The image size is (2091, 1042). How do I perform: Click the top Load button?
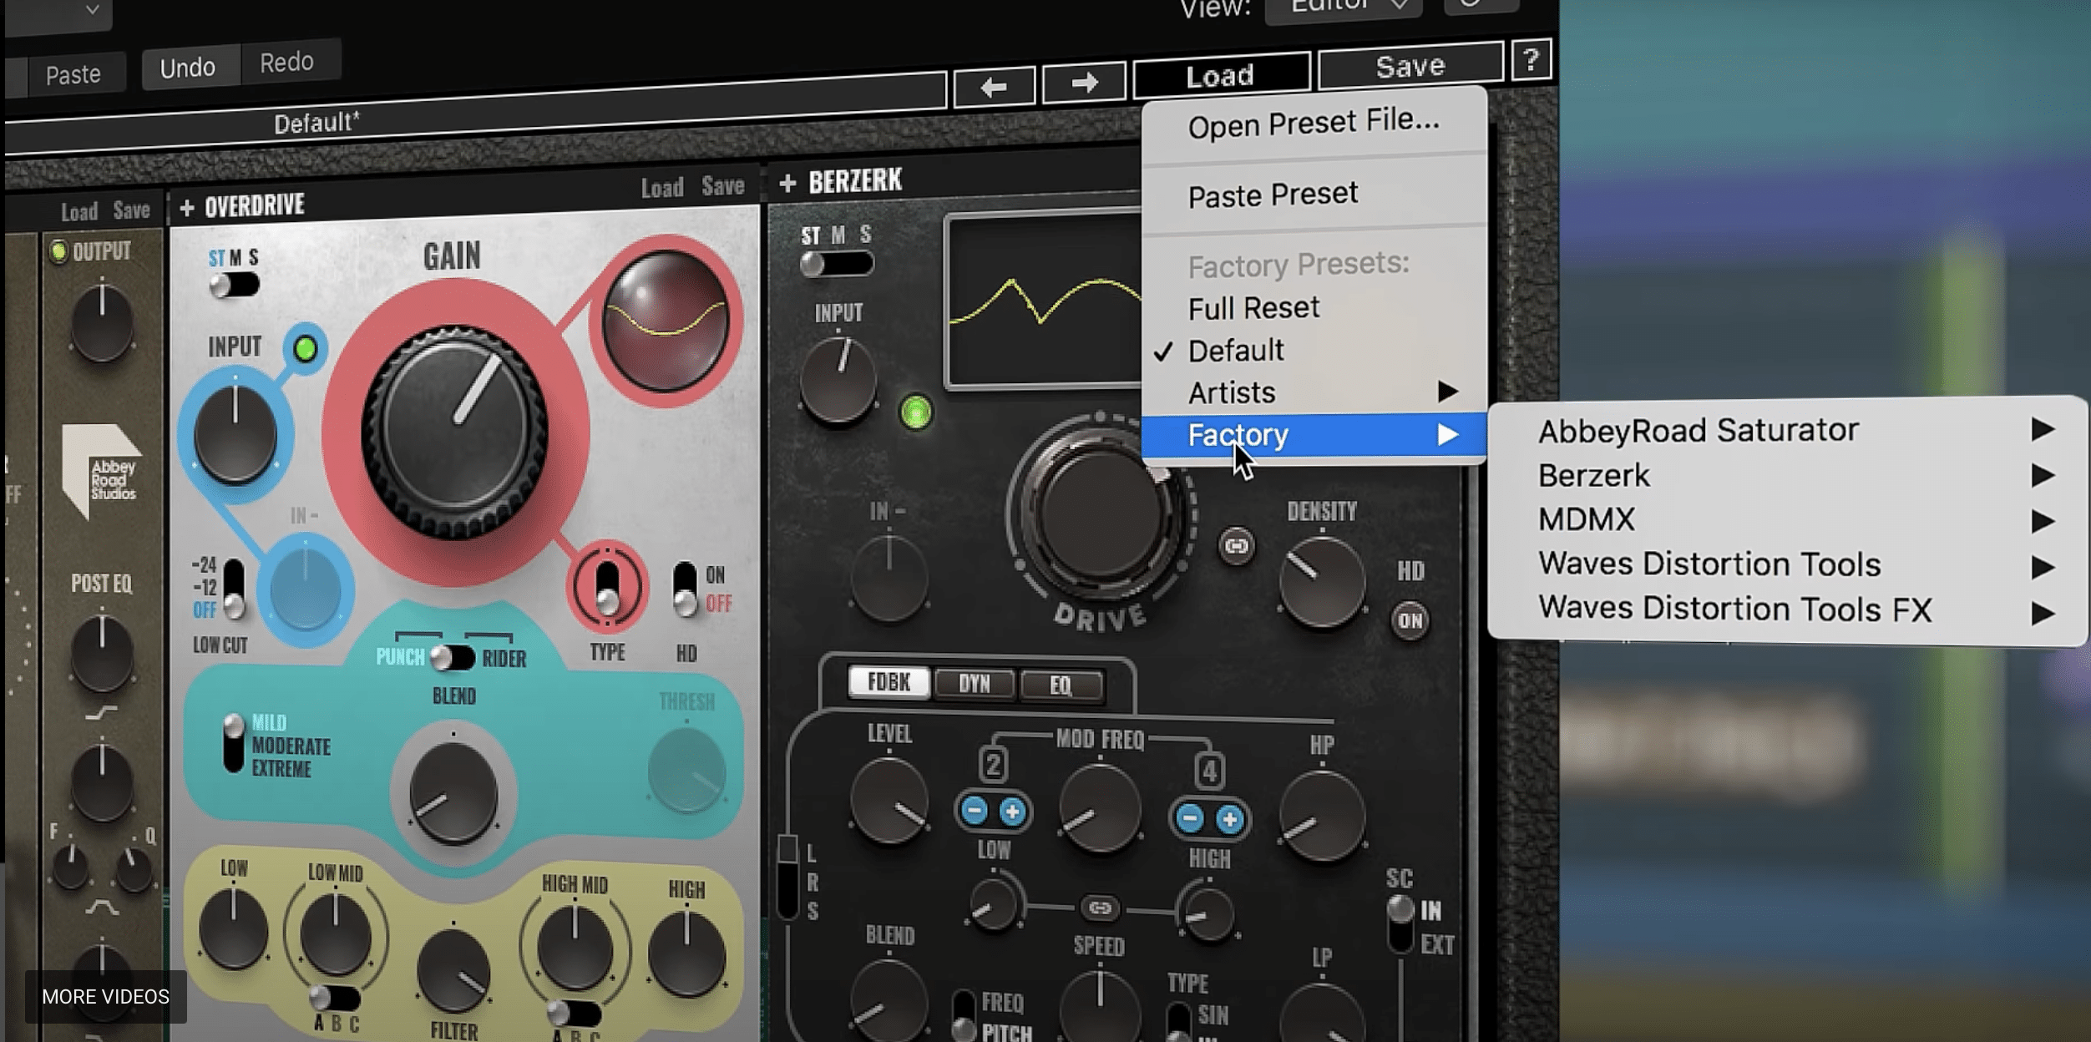(x=1220, y=76)
